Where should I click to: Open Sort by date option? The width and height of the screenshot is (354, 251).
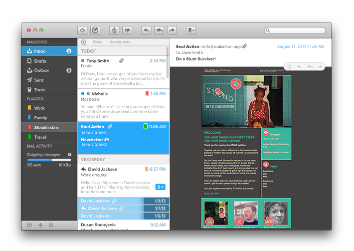coord(120,42)
